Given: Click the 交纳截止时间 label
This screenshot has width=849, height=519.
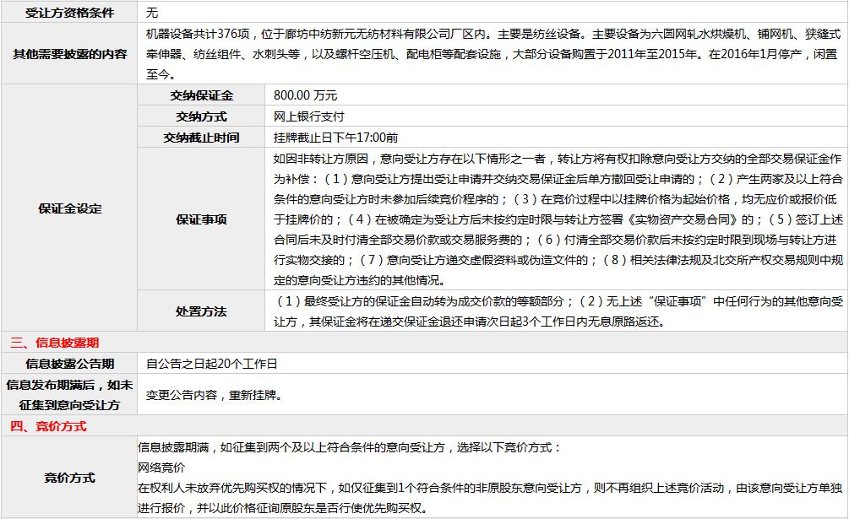Looking at the screenshot, I should click(x=201, y=138).
